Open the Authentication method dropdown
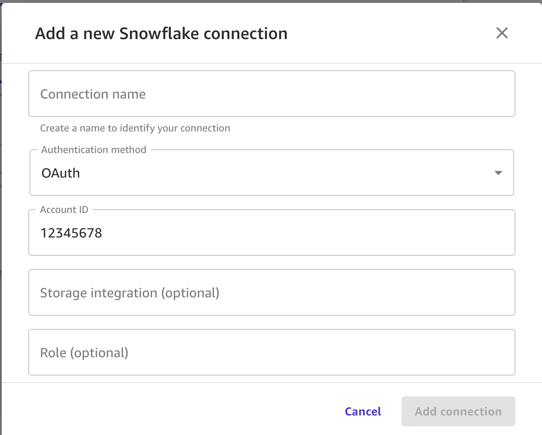Screen dimensions: 542x435 (x=272, y=173)
